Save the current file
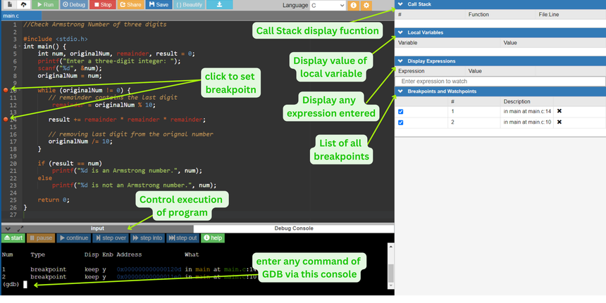 click(159, 5)
